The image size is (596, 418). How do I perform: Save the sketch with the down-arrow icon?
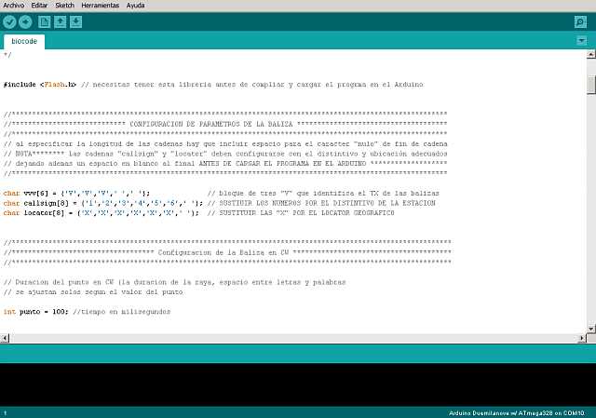pyautogui.click(x=75, y=21)
